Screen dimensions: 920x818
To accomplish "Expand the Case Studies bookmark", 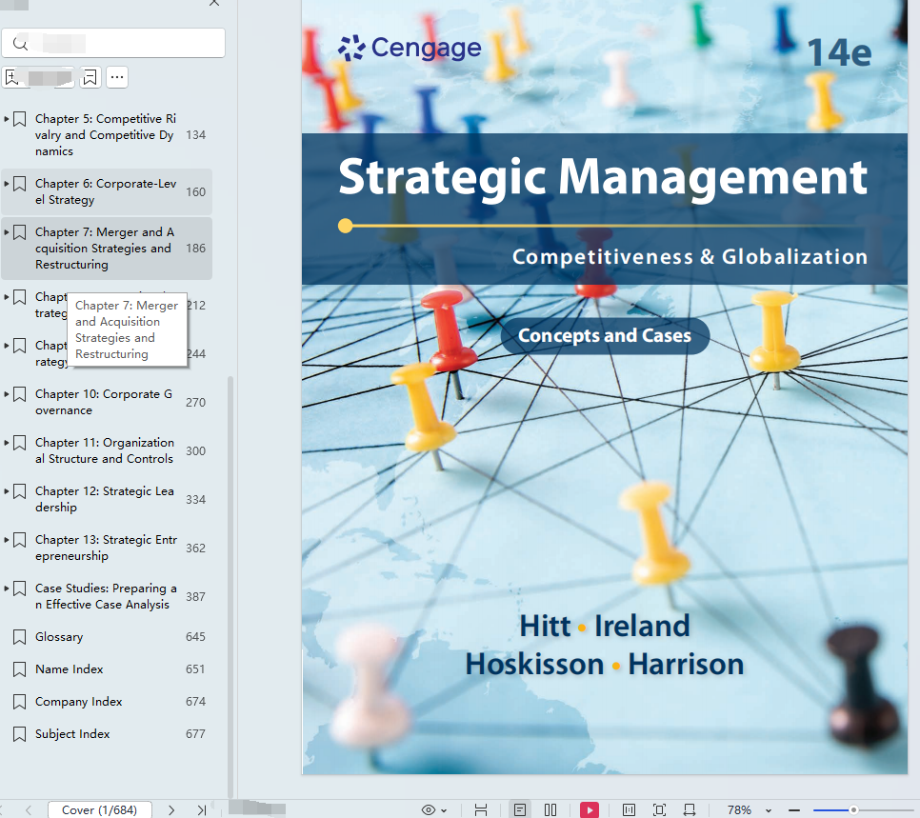I will (6, 588).
